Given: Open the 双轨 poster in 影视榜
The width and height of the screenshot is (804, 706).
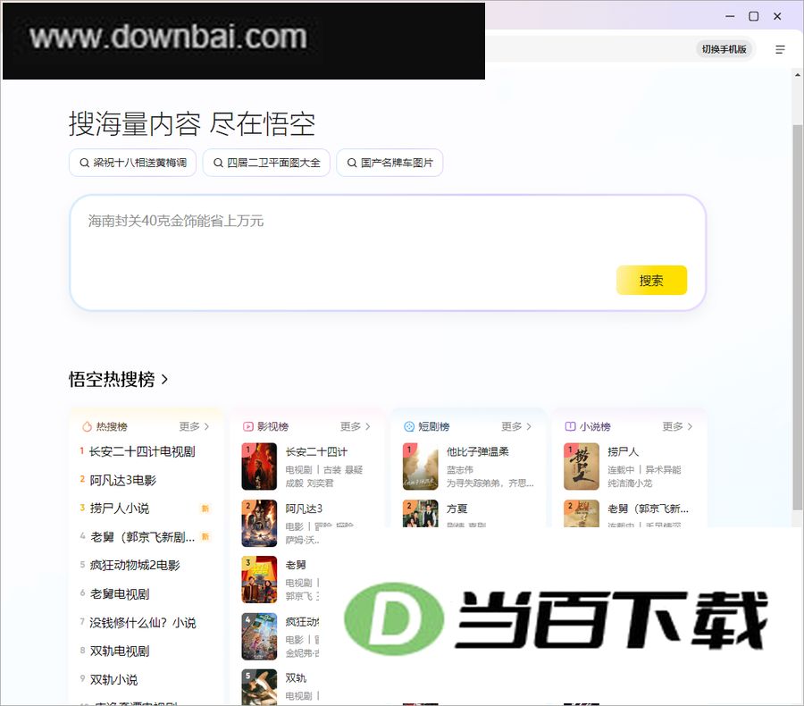Looking at the screenshot, I should 259,687.
